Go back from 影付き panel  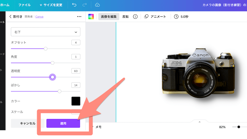tap(10, 16)
